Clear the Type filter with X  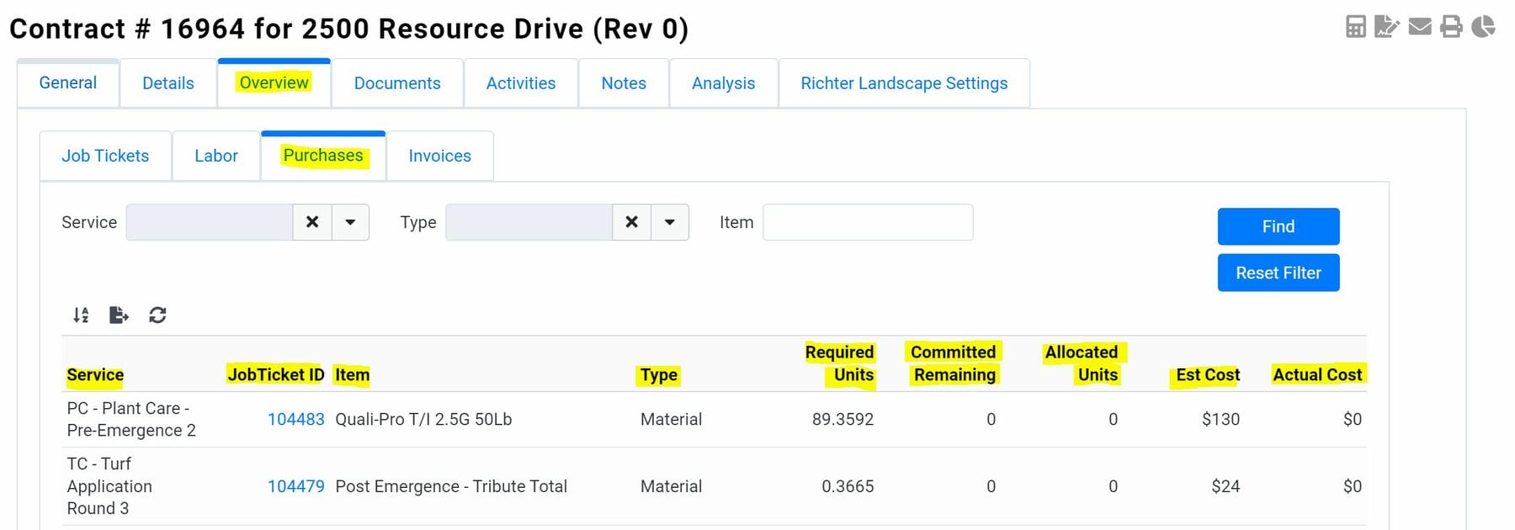[631, 222]
